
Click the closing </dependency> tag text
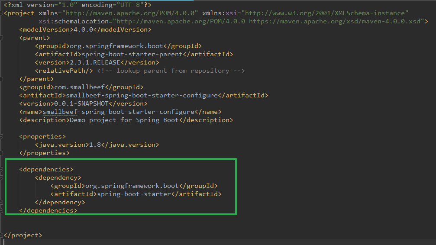(60, 202)
